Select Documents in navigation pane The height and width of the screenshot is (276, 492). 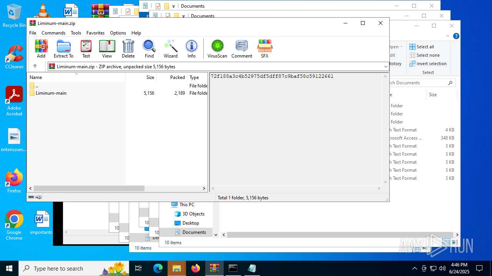(190, 232)
